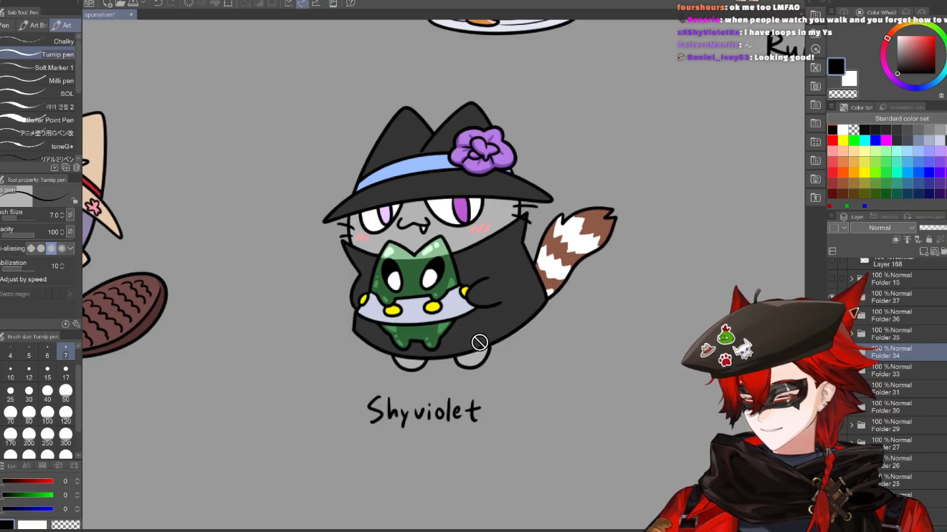Click the undo arrow in the command bar
Screen dimensions: 947x532
(158, 4)
